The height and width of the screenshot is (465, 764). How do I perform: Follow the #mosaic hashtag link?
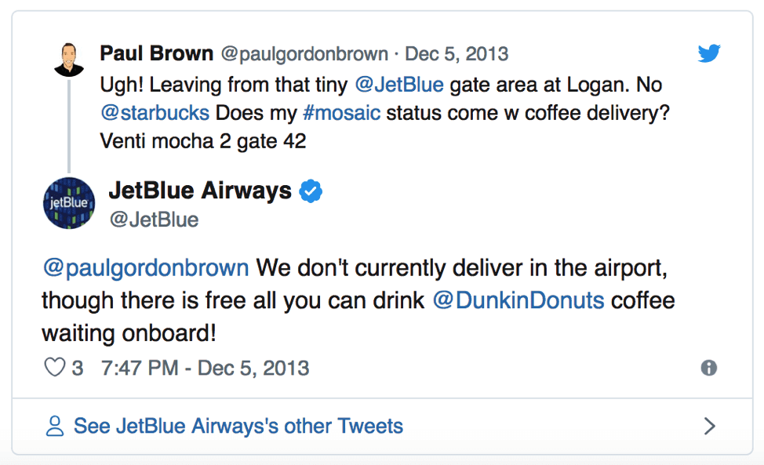pyautogui.click(x=341, y=113)
